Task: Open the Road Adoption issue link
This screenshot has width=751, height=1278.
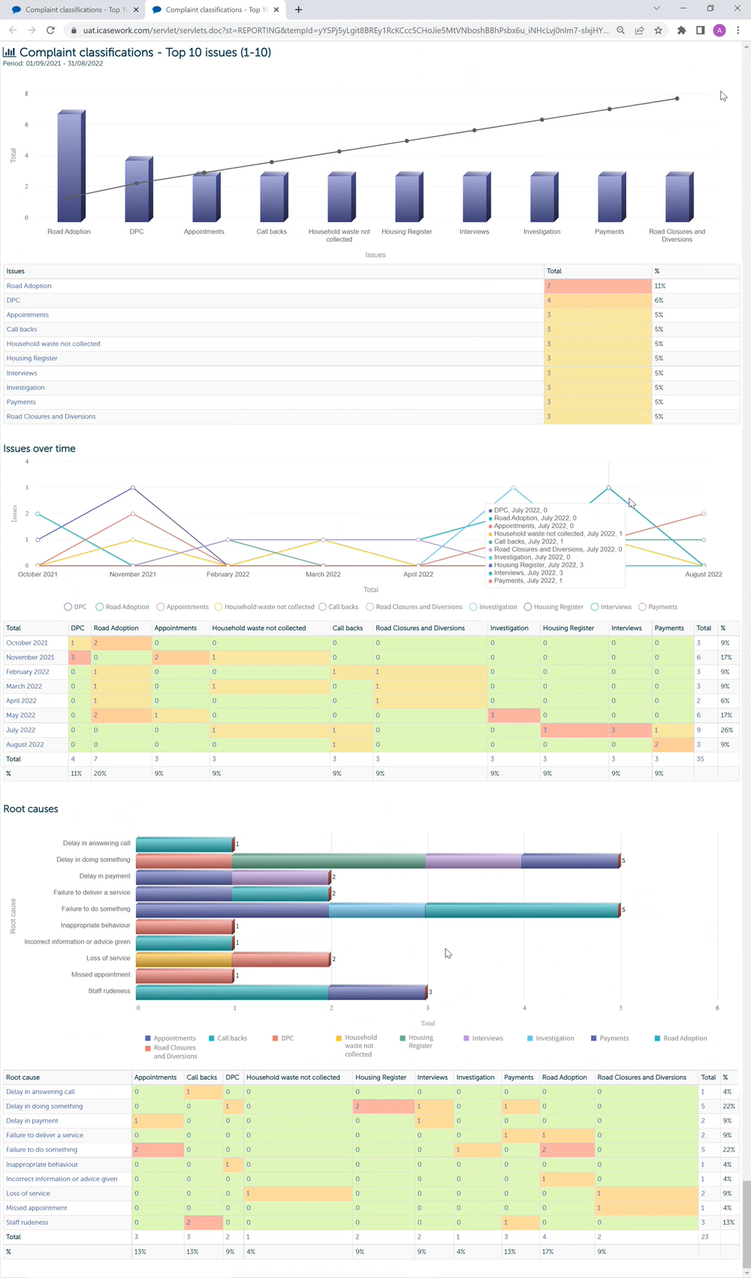Action: (x=29, y=286)
